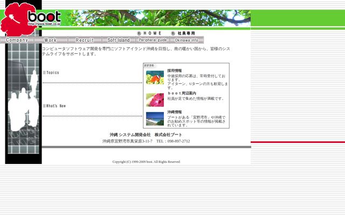
Task: Open the Okinawa info tab
Action: point(187,40)
